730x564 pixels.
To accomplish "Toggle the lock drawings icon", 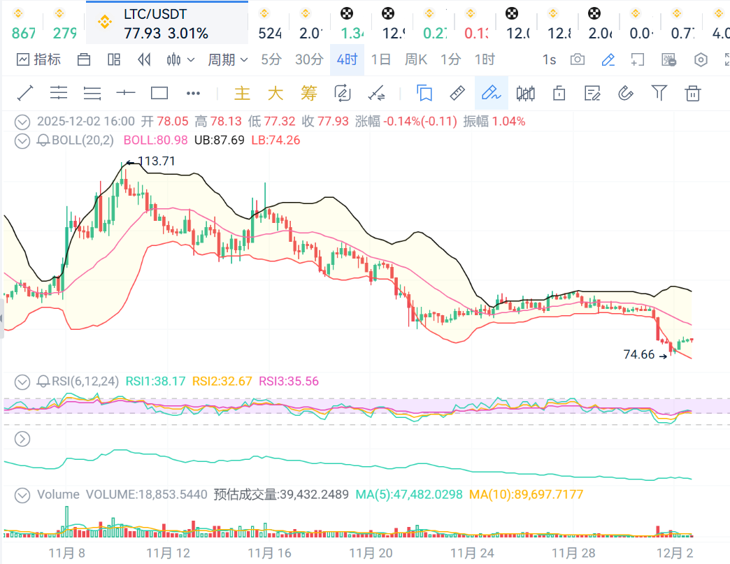I will click(x=559, y=93).
